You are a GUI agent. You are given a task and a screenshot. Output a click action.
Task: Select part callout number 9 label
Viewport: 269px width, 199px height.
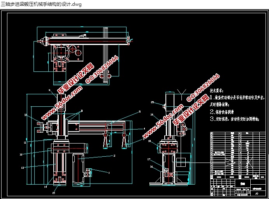click(49, 90)
